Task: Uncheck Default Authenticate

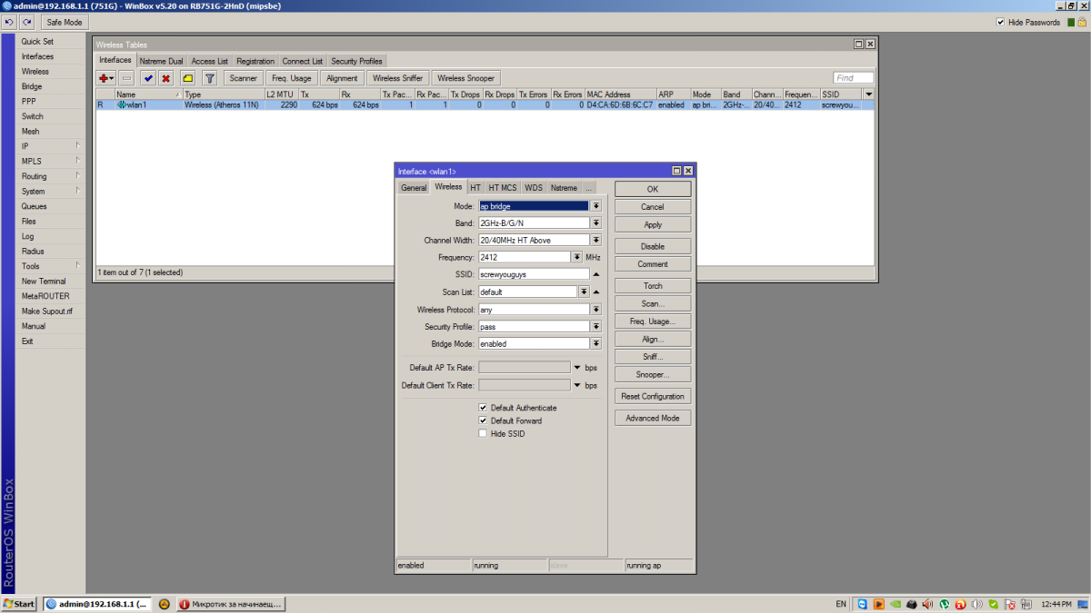Action: coord(483,408)
